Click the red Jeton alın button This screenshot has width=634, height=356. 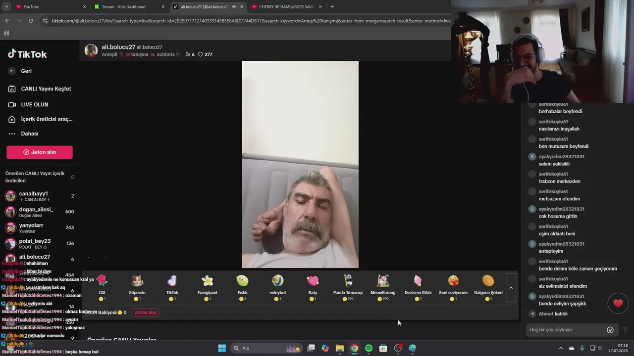click(x=40, y=152)
